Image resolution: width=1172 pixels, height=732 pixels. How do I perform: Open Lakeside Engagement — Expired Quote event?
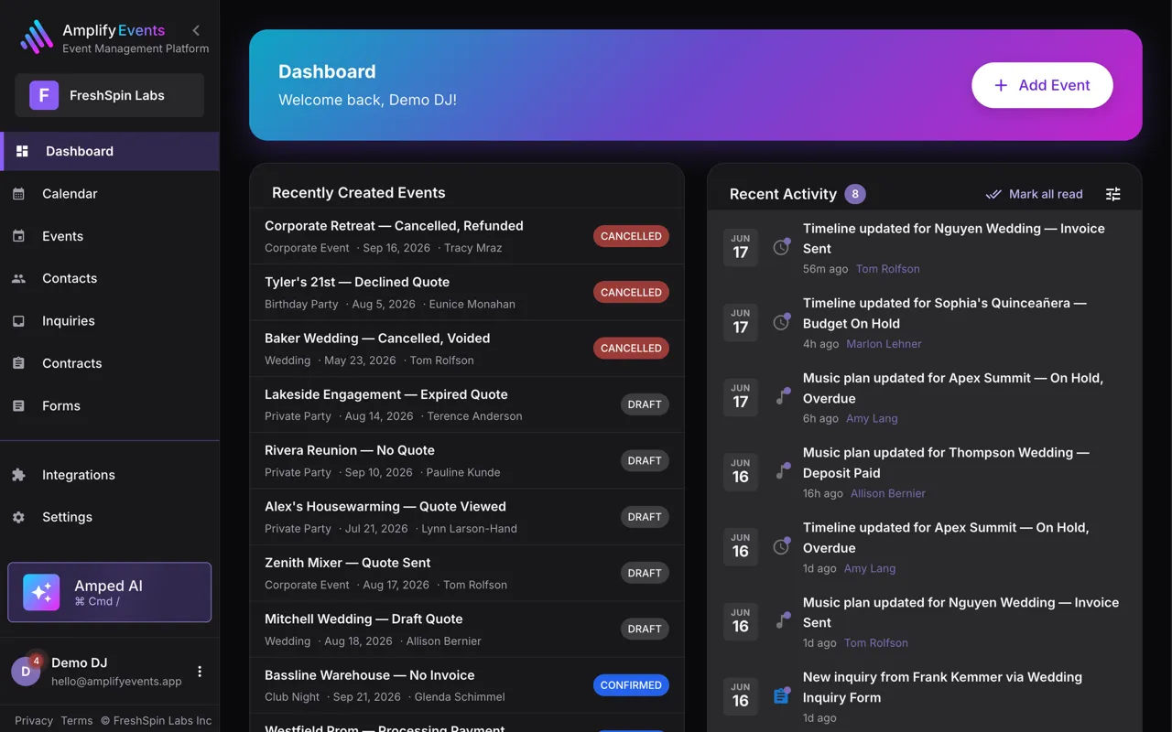pyautogui.click(x=467, y=404)
